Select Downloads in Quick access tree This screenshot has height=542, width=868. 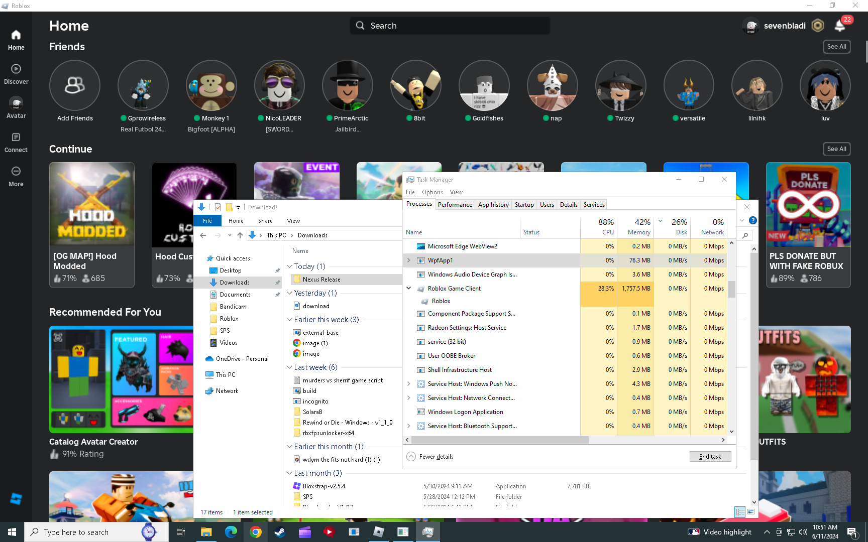tap(235, 283)
